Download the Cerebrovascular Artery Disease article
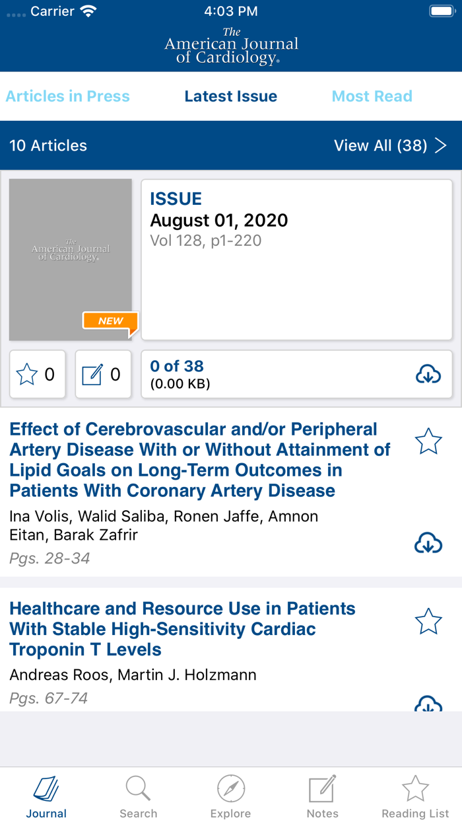Screen dimensions: 462x822 tap(428, 543)
